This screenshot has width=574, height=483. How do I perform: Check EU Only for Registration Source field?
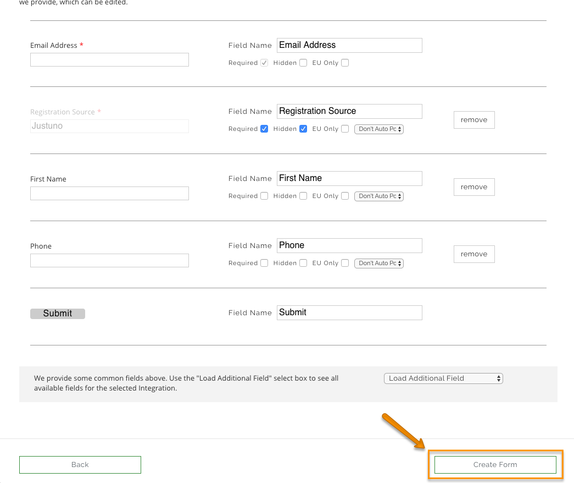345,129
